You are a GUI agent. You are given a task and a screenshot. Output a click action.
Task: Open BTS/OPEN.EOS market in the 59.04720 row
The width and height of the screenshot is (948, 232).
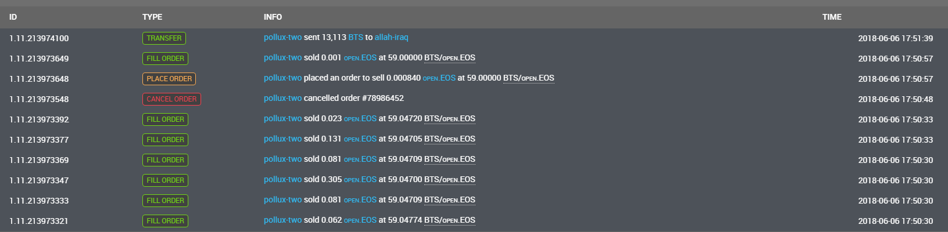point(450,118)
